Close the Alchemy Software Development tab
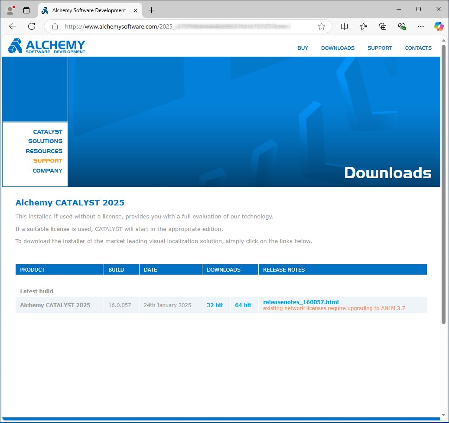449x423 pixels. (x=136, y=10)
